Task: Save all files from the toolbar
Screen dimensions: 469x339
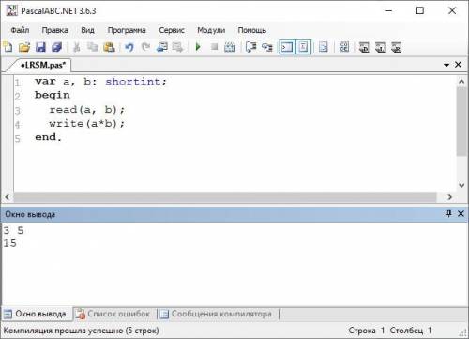Action: 57,47
